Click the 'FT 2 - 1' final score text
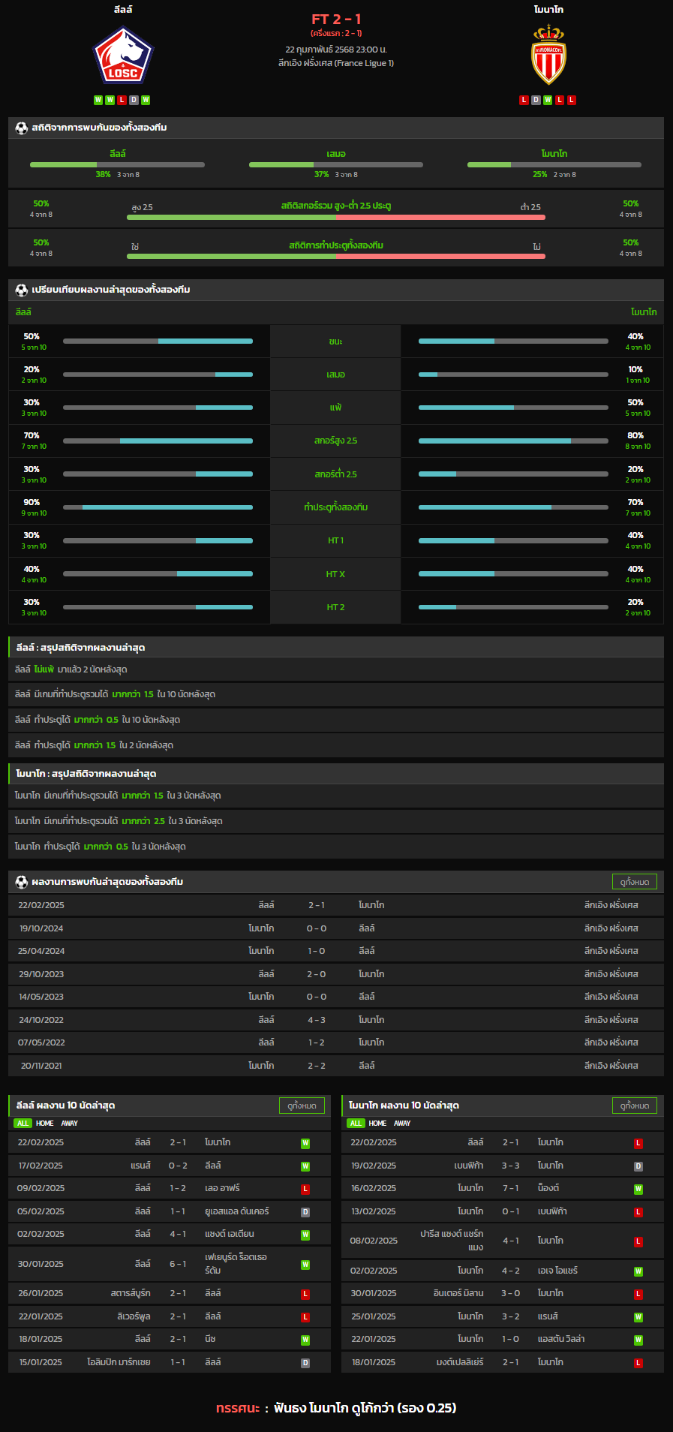The height and width of the screenshot is (1432, 673). (336, 20)
